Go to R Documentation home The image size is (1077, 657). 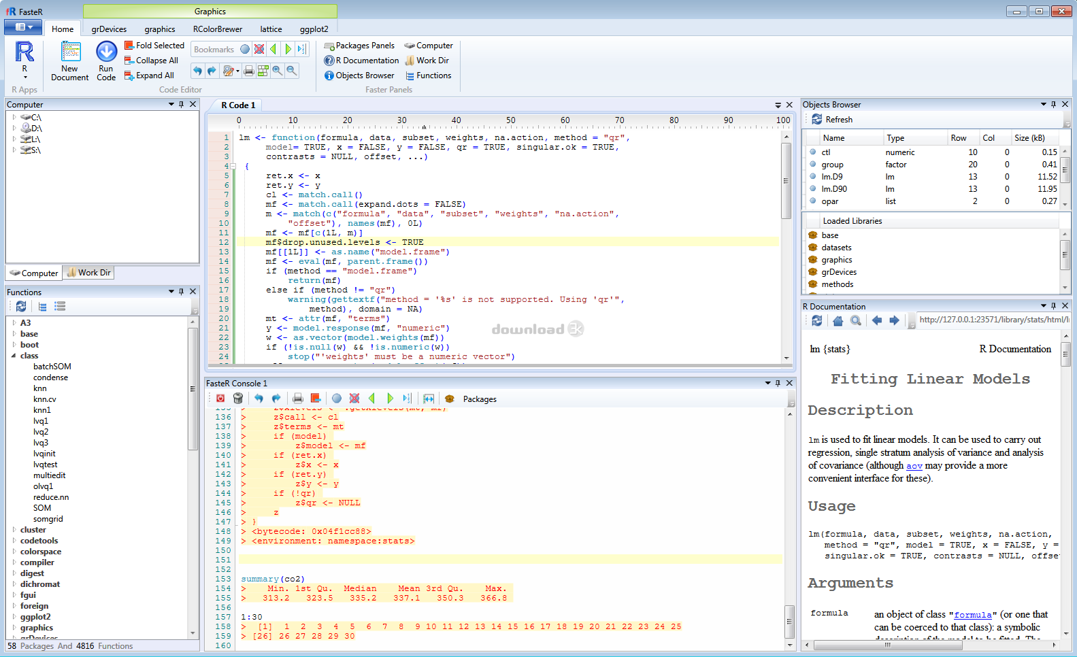(838, 320)
